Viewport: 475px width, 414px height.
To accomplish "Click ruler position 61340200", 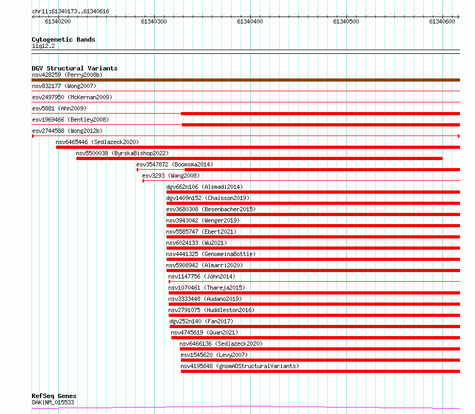I will [x=58, y=21].
